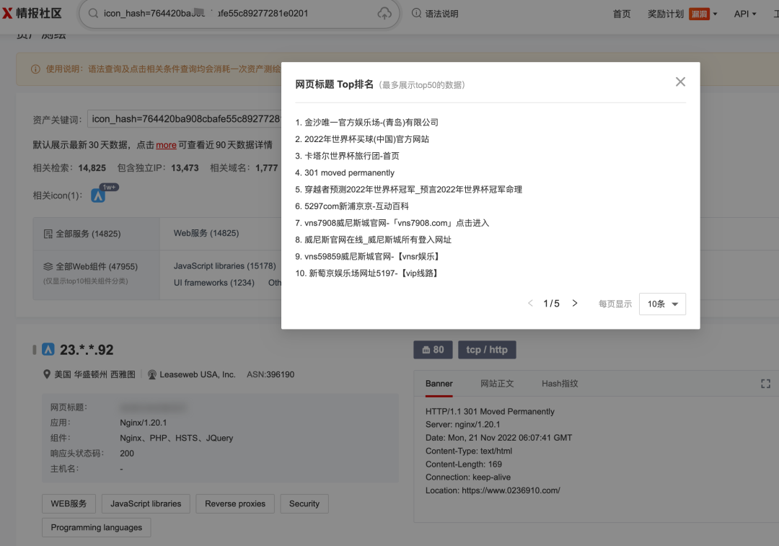
Task: Select Web服务 (14825) filter
Action: (x=206, y=233)
